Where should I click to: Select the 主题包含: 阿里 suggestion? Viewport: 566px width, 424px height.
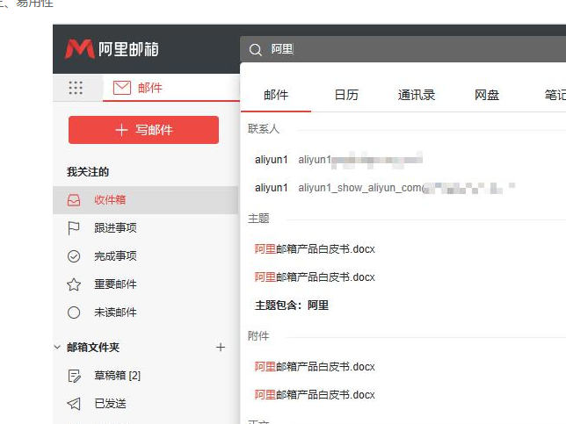click(292, 305)
